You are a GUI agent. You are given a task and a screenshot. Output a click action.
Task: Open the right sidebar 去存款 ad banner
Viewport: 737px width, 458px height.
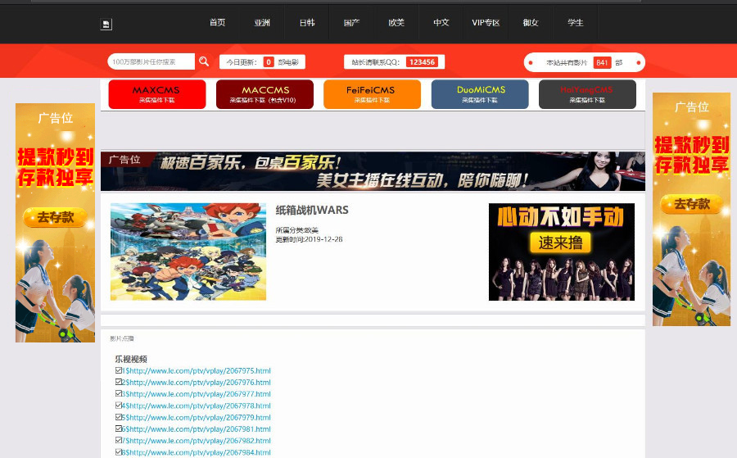pyautogui.click(x=691, y=209)
